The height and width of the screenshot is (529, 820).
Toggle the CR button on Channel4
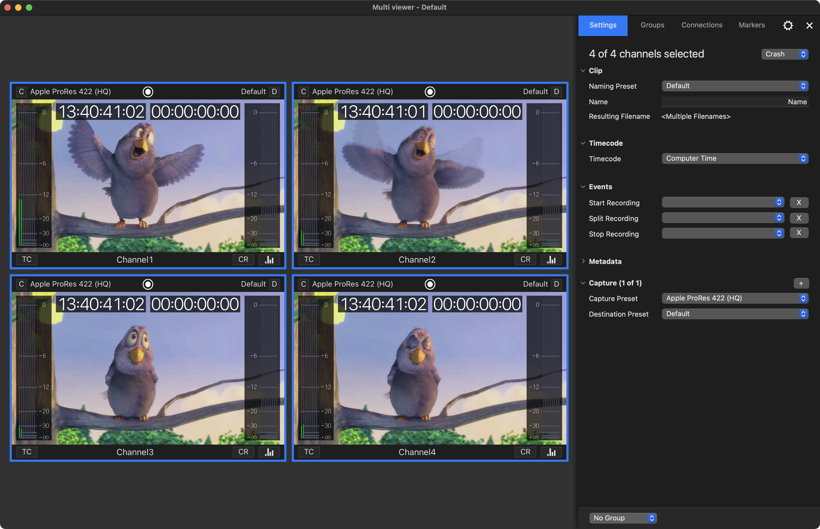pyautogui.click(x=526, y=452)
